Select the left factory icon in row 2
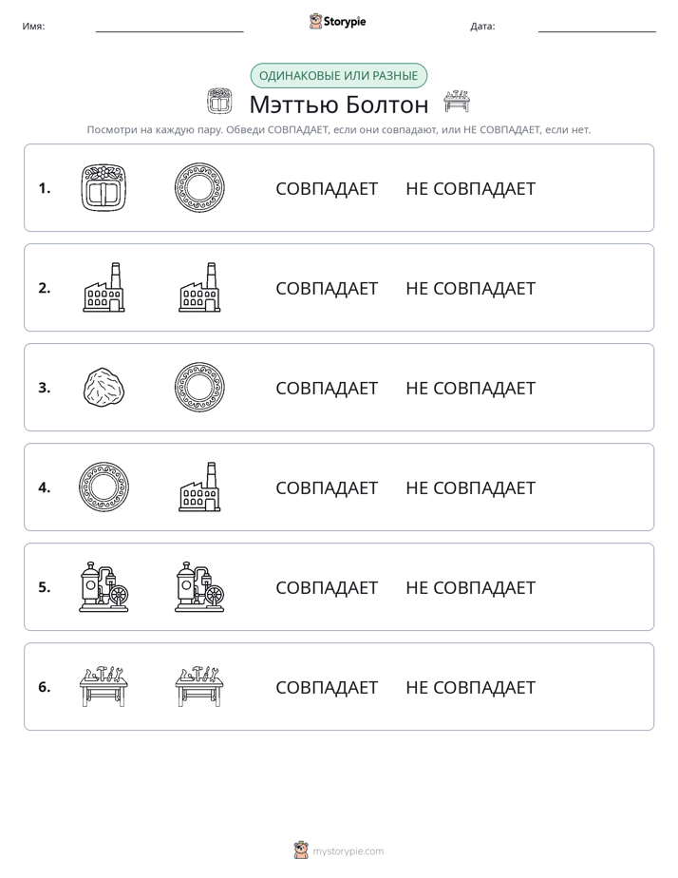Screen dimensions: 678x878 pyautogui.click(x=104, y=287)
